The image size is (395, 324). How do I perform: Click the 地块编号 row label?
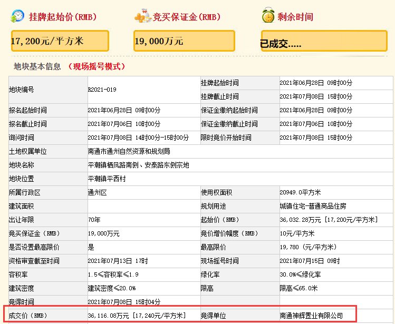(x=22, y=90)
